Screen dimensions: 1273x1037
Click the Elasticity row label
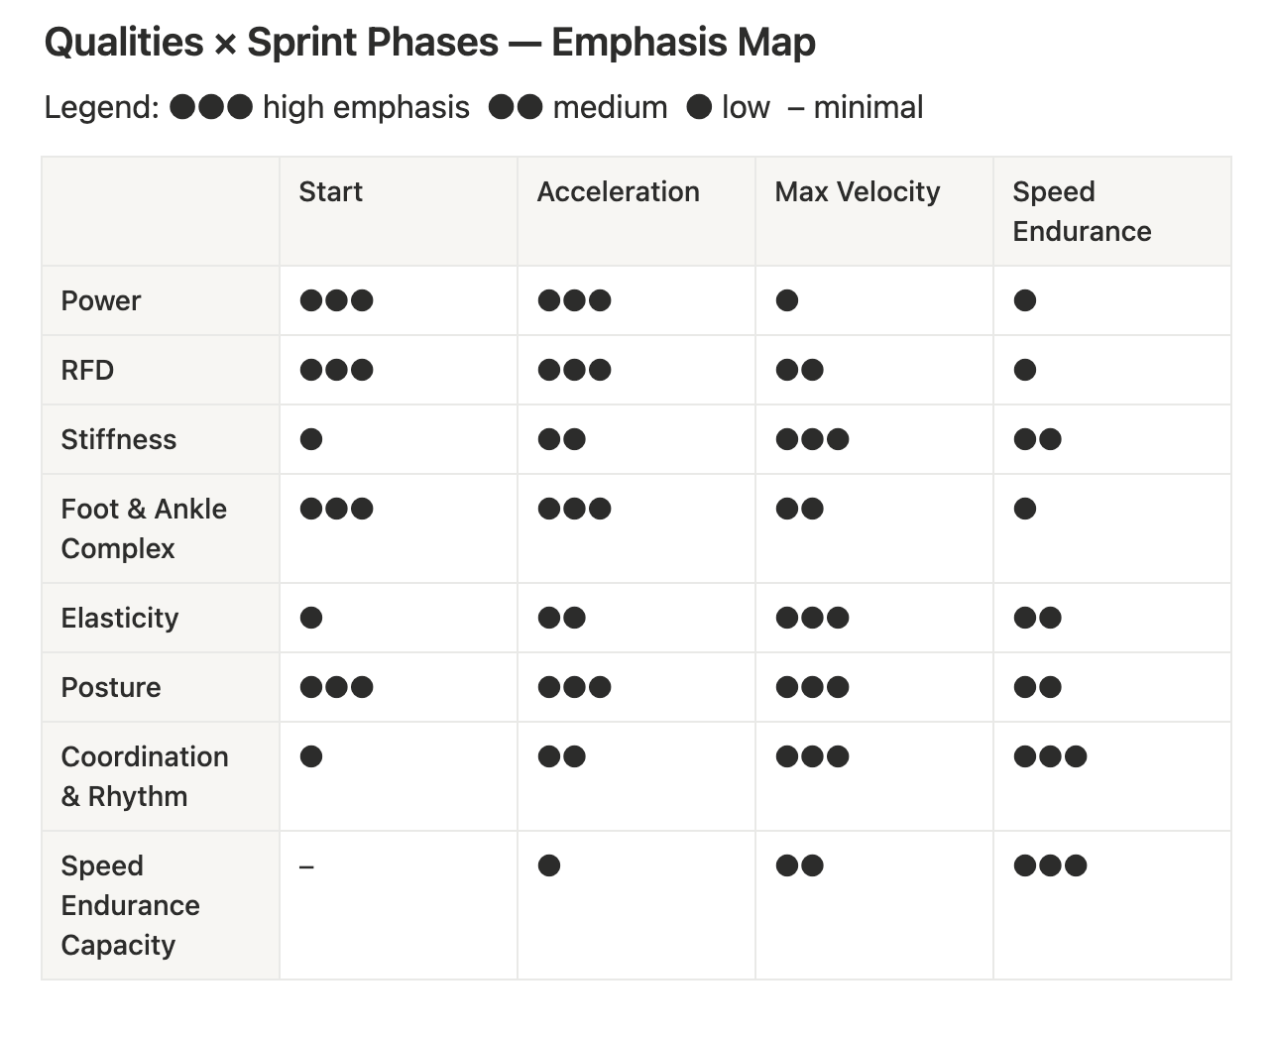pos(120,618)
